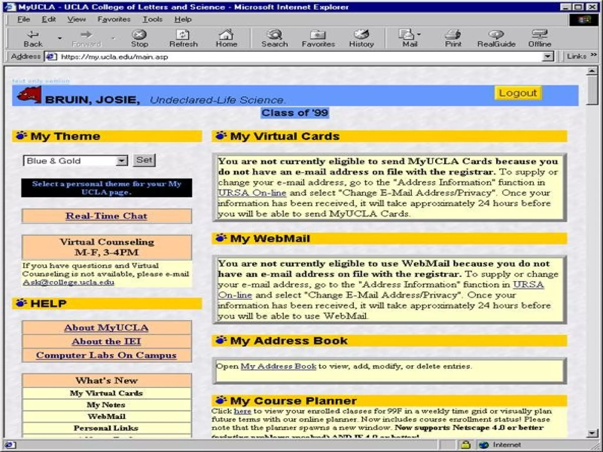This screenshot has height=452, width=603.
Task: Click the Print toolbar icon
Action: pyautogui.click(x=453, y=38)
